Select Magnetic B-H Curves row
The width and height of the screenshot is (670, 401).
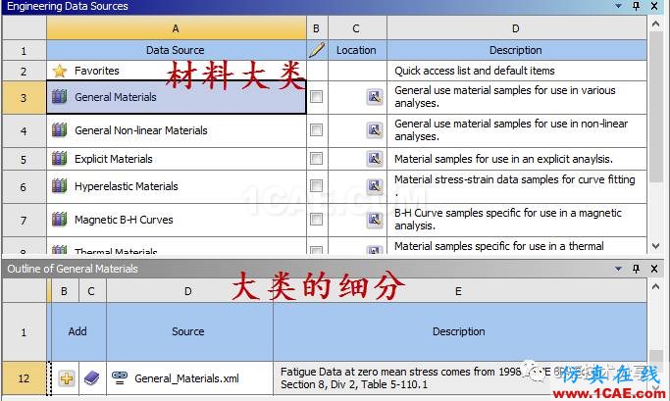(177, 220)
